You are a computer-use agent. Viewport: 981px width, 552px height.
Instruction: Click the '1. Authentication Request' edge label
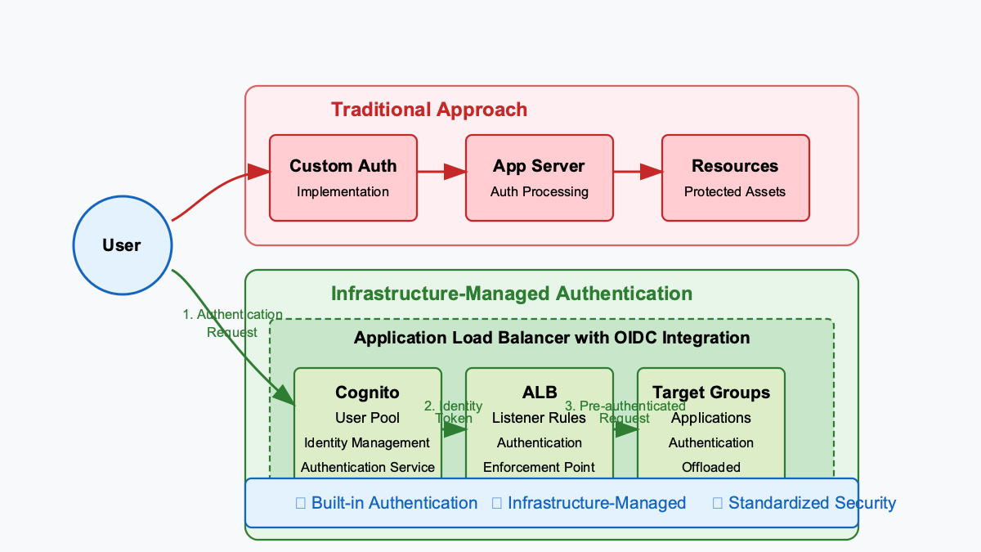pyautogui.click(x=232, y=323)
